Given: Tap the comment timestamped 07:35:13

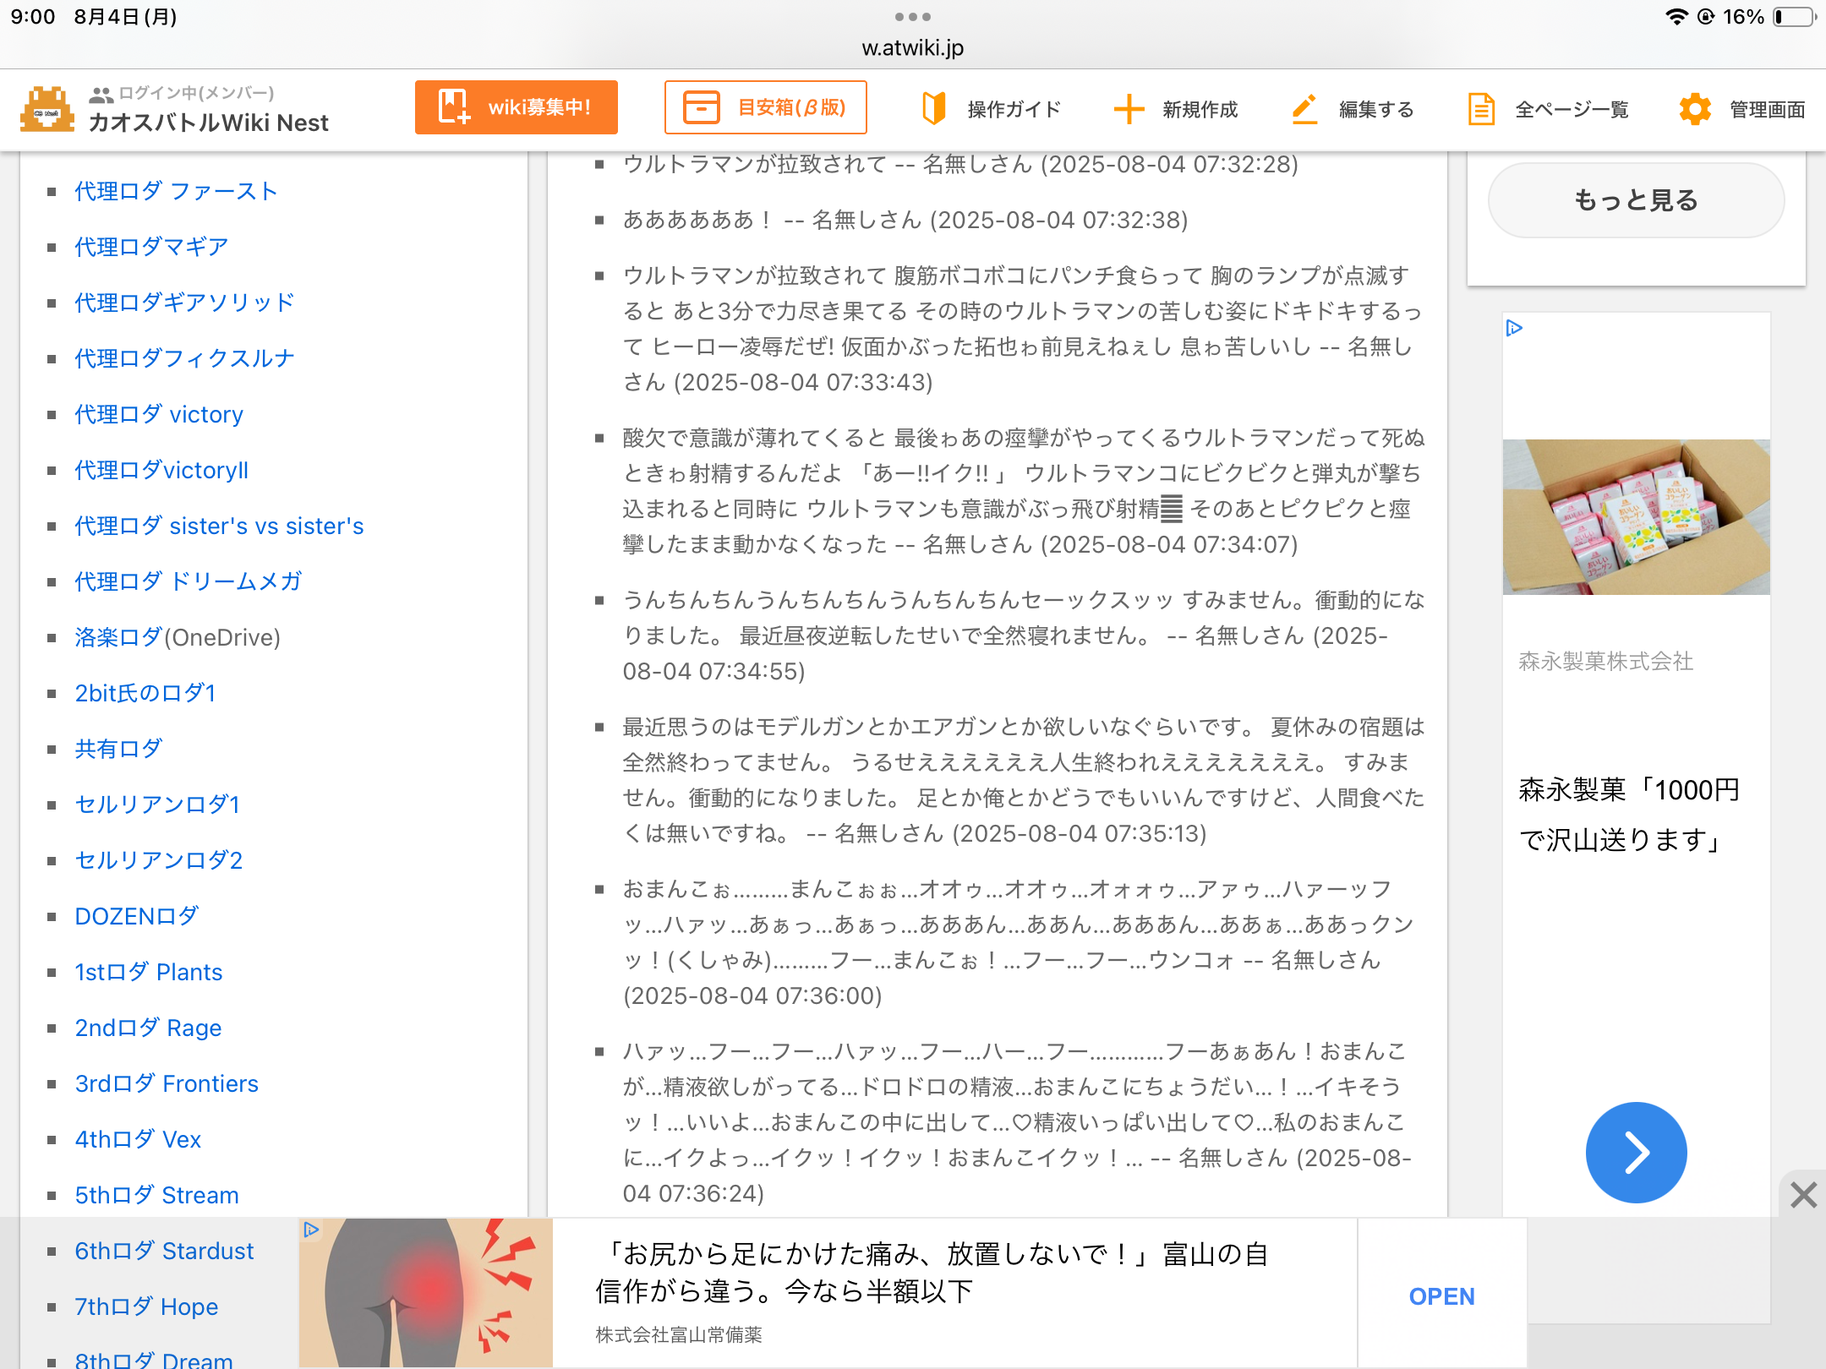Looking at the screenshot, I should (x=1024, y=780).
